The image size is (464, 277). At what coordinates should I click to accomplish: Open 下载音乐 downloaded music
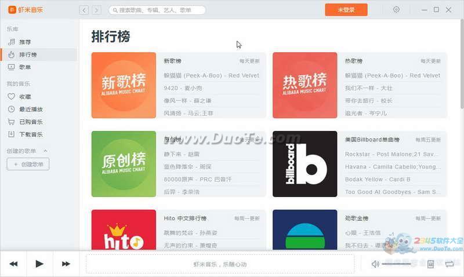click(x=30, y=134)
